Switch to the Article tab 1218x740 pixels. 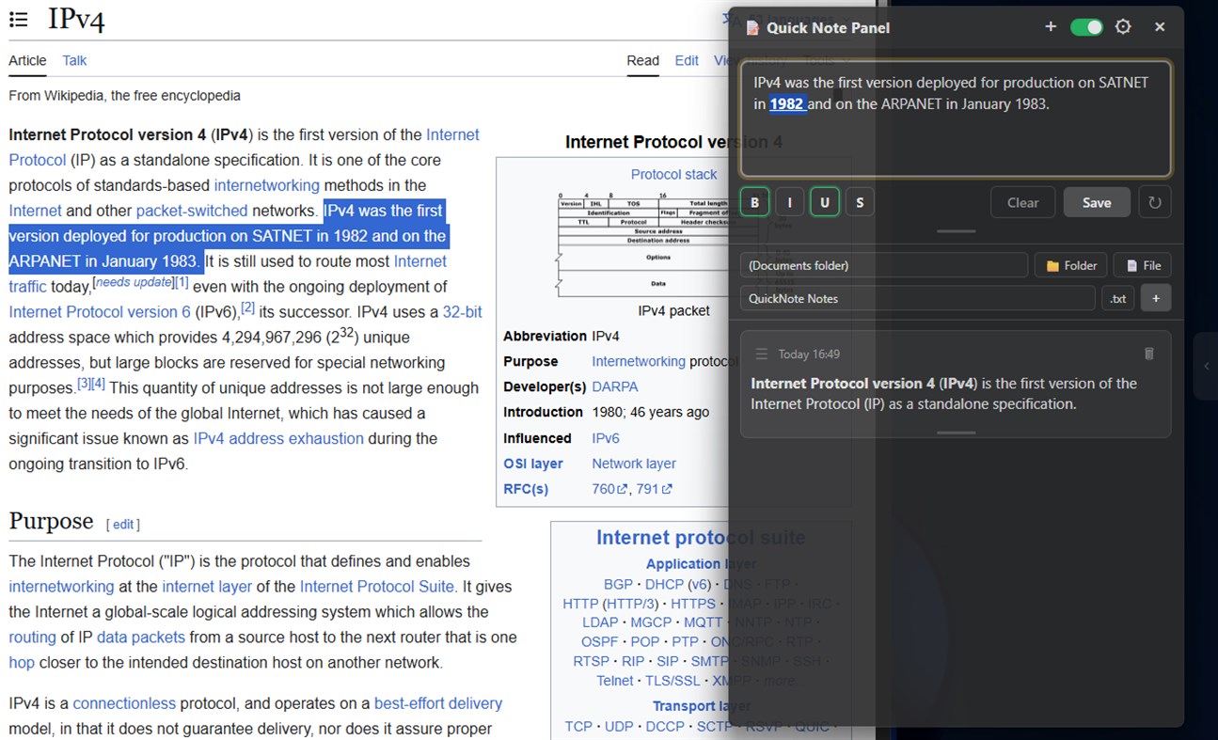pyautogui.click(x=27, y=60)
